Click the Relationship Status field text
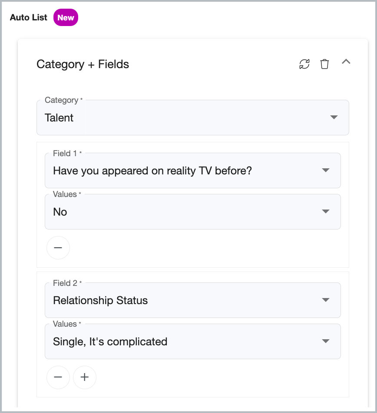Viewport: 377px width, 413px height. pyautogui.click(x=100, y=300)
